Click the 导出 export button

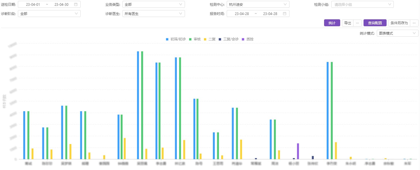(348, 23)
